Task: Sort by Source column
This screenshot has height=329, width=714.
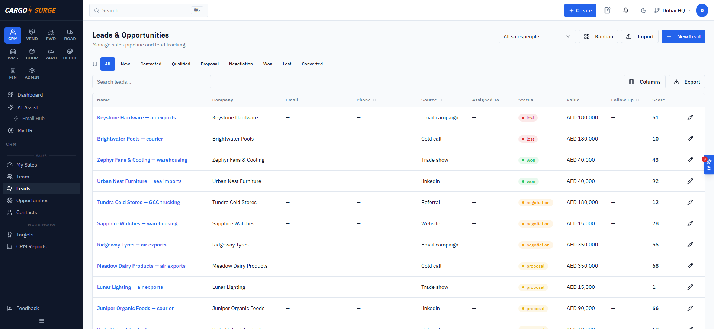Action: point(431,100)
